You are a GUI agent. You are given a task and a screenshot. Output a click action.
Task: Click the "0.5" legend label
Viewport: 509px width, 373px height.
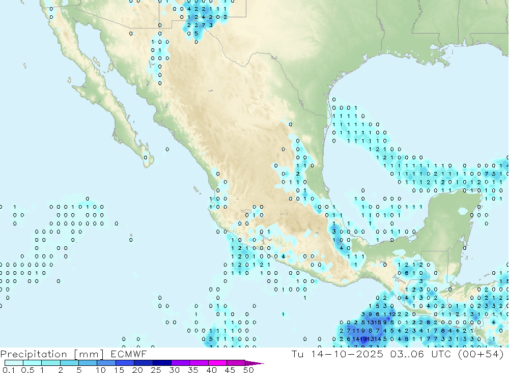(x=27, y=370)
